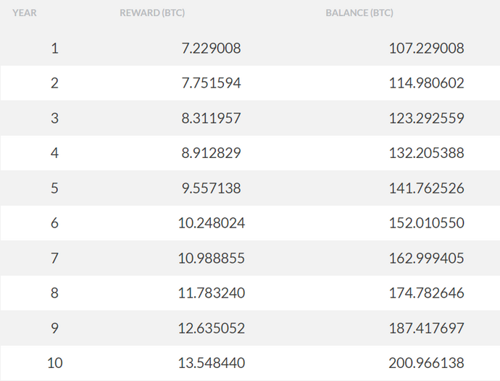This screenshot has height=381, width=500.
Task: Click the BALANCE (BTC) column header
Action: click(x=359, y=13)
